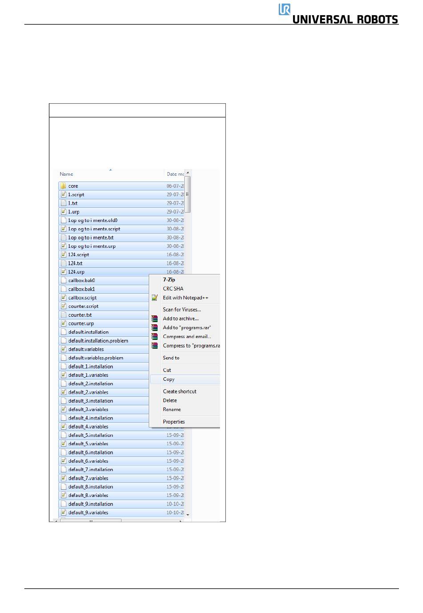Click the 124.script file icon
The image size is (423, 613).
point(63,254)
